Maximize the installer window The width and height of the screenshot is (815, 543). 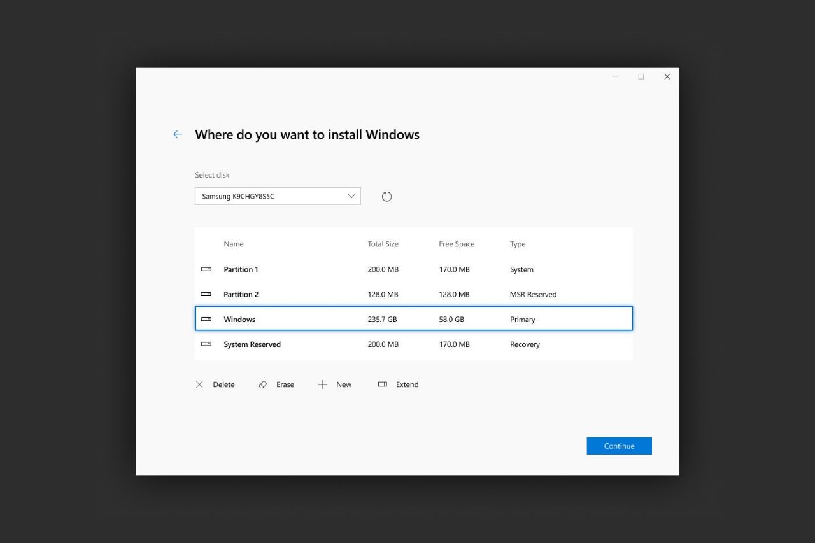(641, 76)
